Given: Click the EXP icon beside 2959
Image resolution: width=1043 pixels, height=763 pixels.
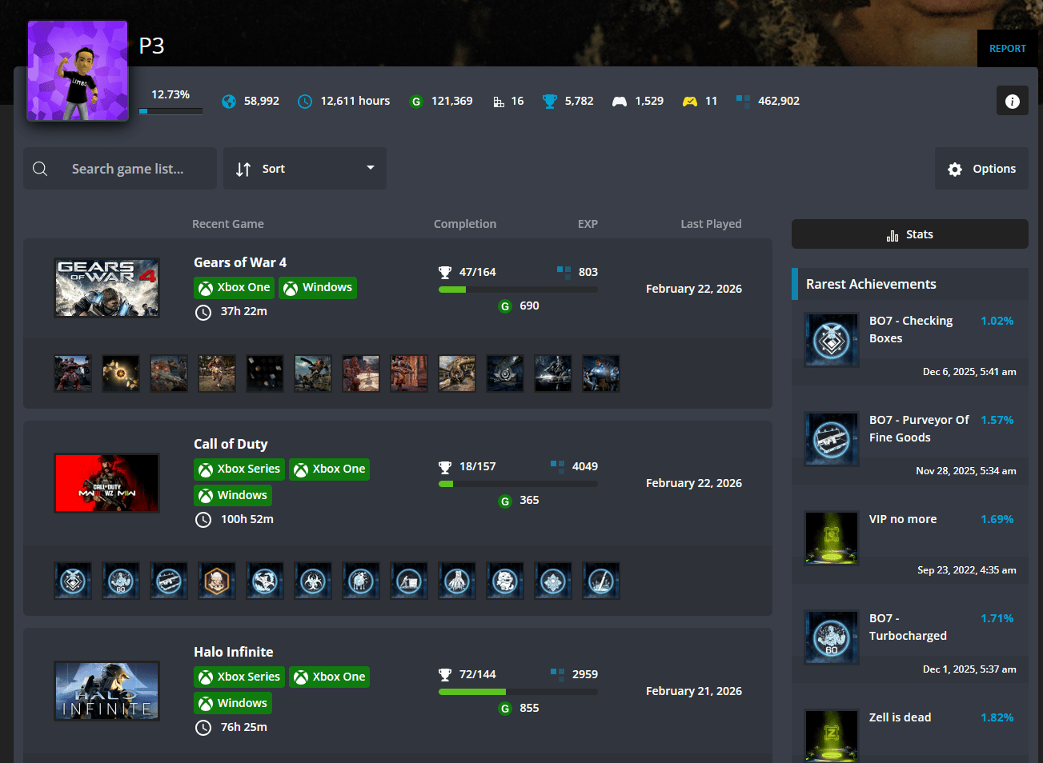Looking at the screenshot, I should click(557, 674).
